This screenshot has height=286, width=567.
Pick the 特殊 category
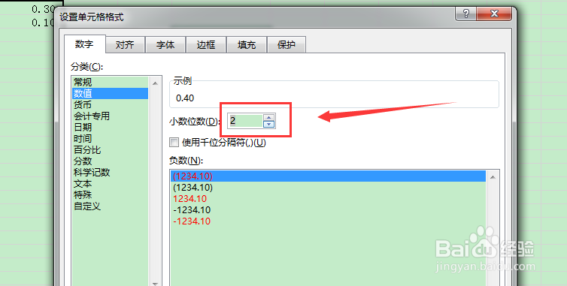pyautogui.click(x=111, y=194)
